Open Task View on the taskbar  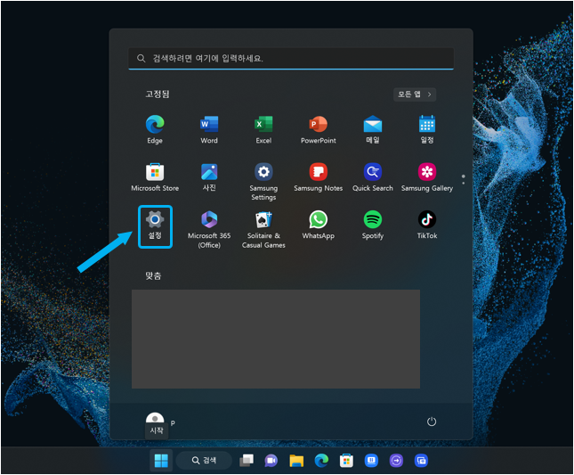[x=247, y=461]
